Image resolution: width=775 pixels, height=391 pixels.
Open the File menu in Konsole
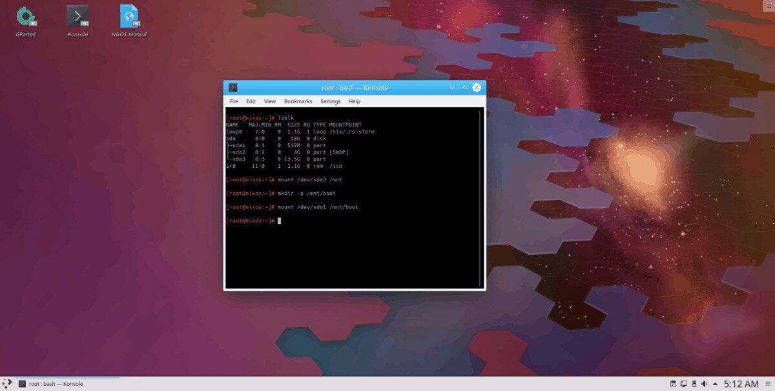[x=234, y=101]
